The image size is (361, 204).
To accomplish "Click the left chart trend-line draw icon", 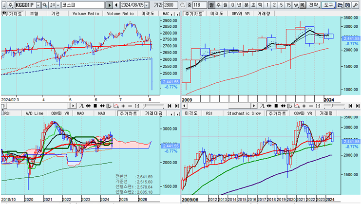I will [116, 106].
